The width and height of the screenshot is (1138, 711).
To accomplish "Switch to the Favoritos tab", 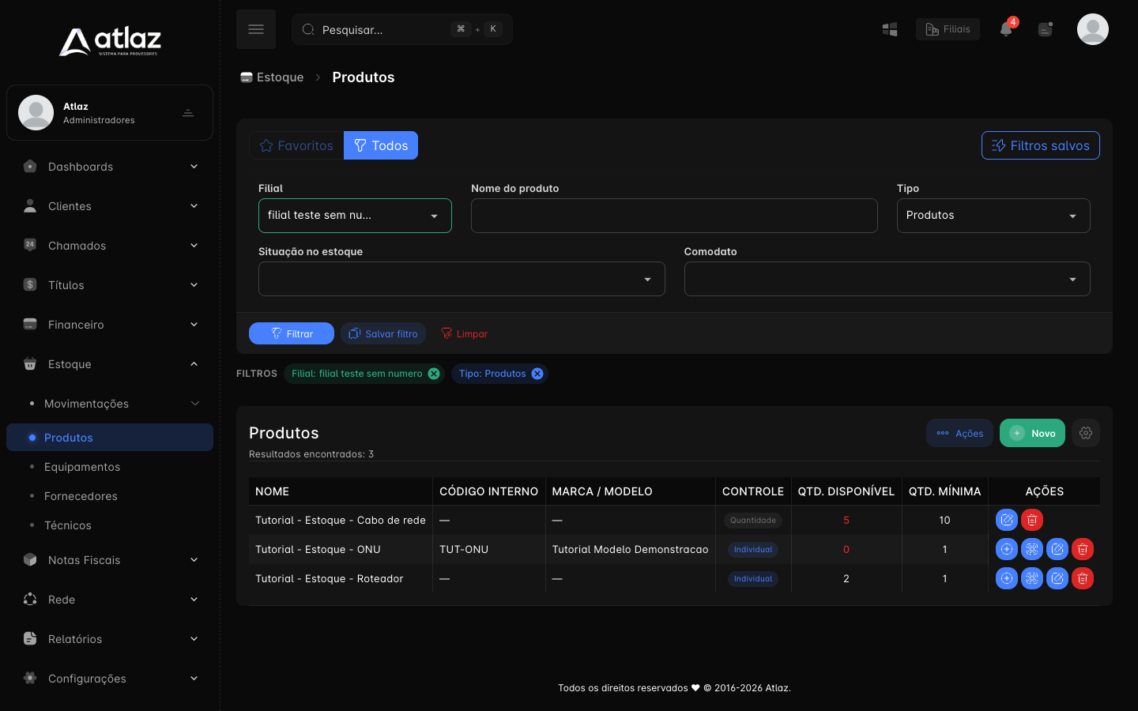I will coord(296,145).
